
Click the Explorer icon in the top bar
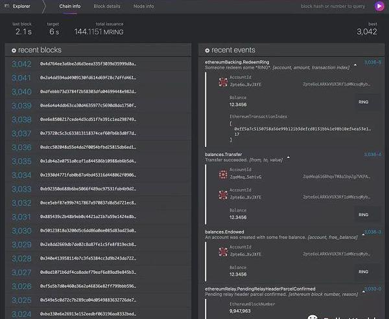click(x=8, y=6)
